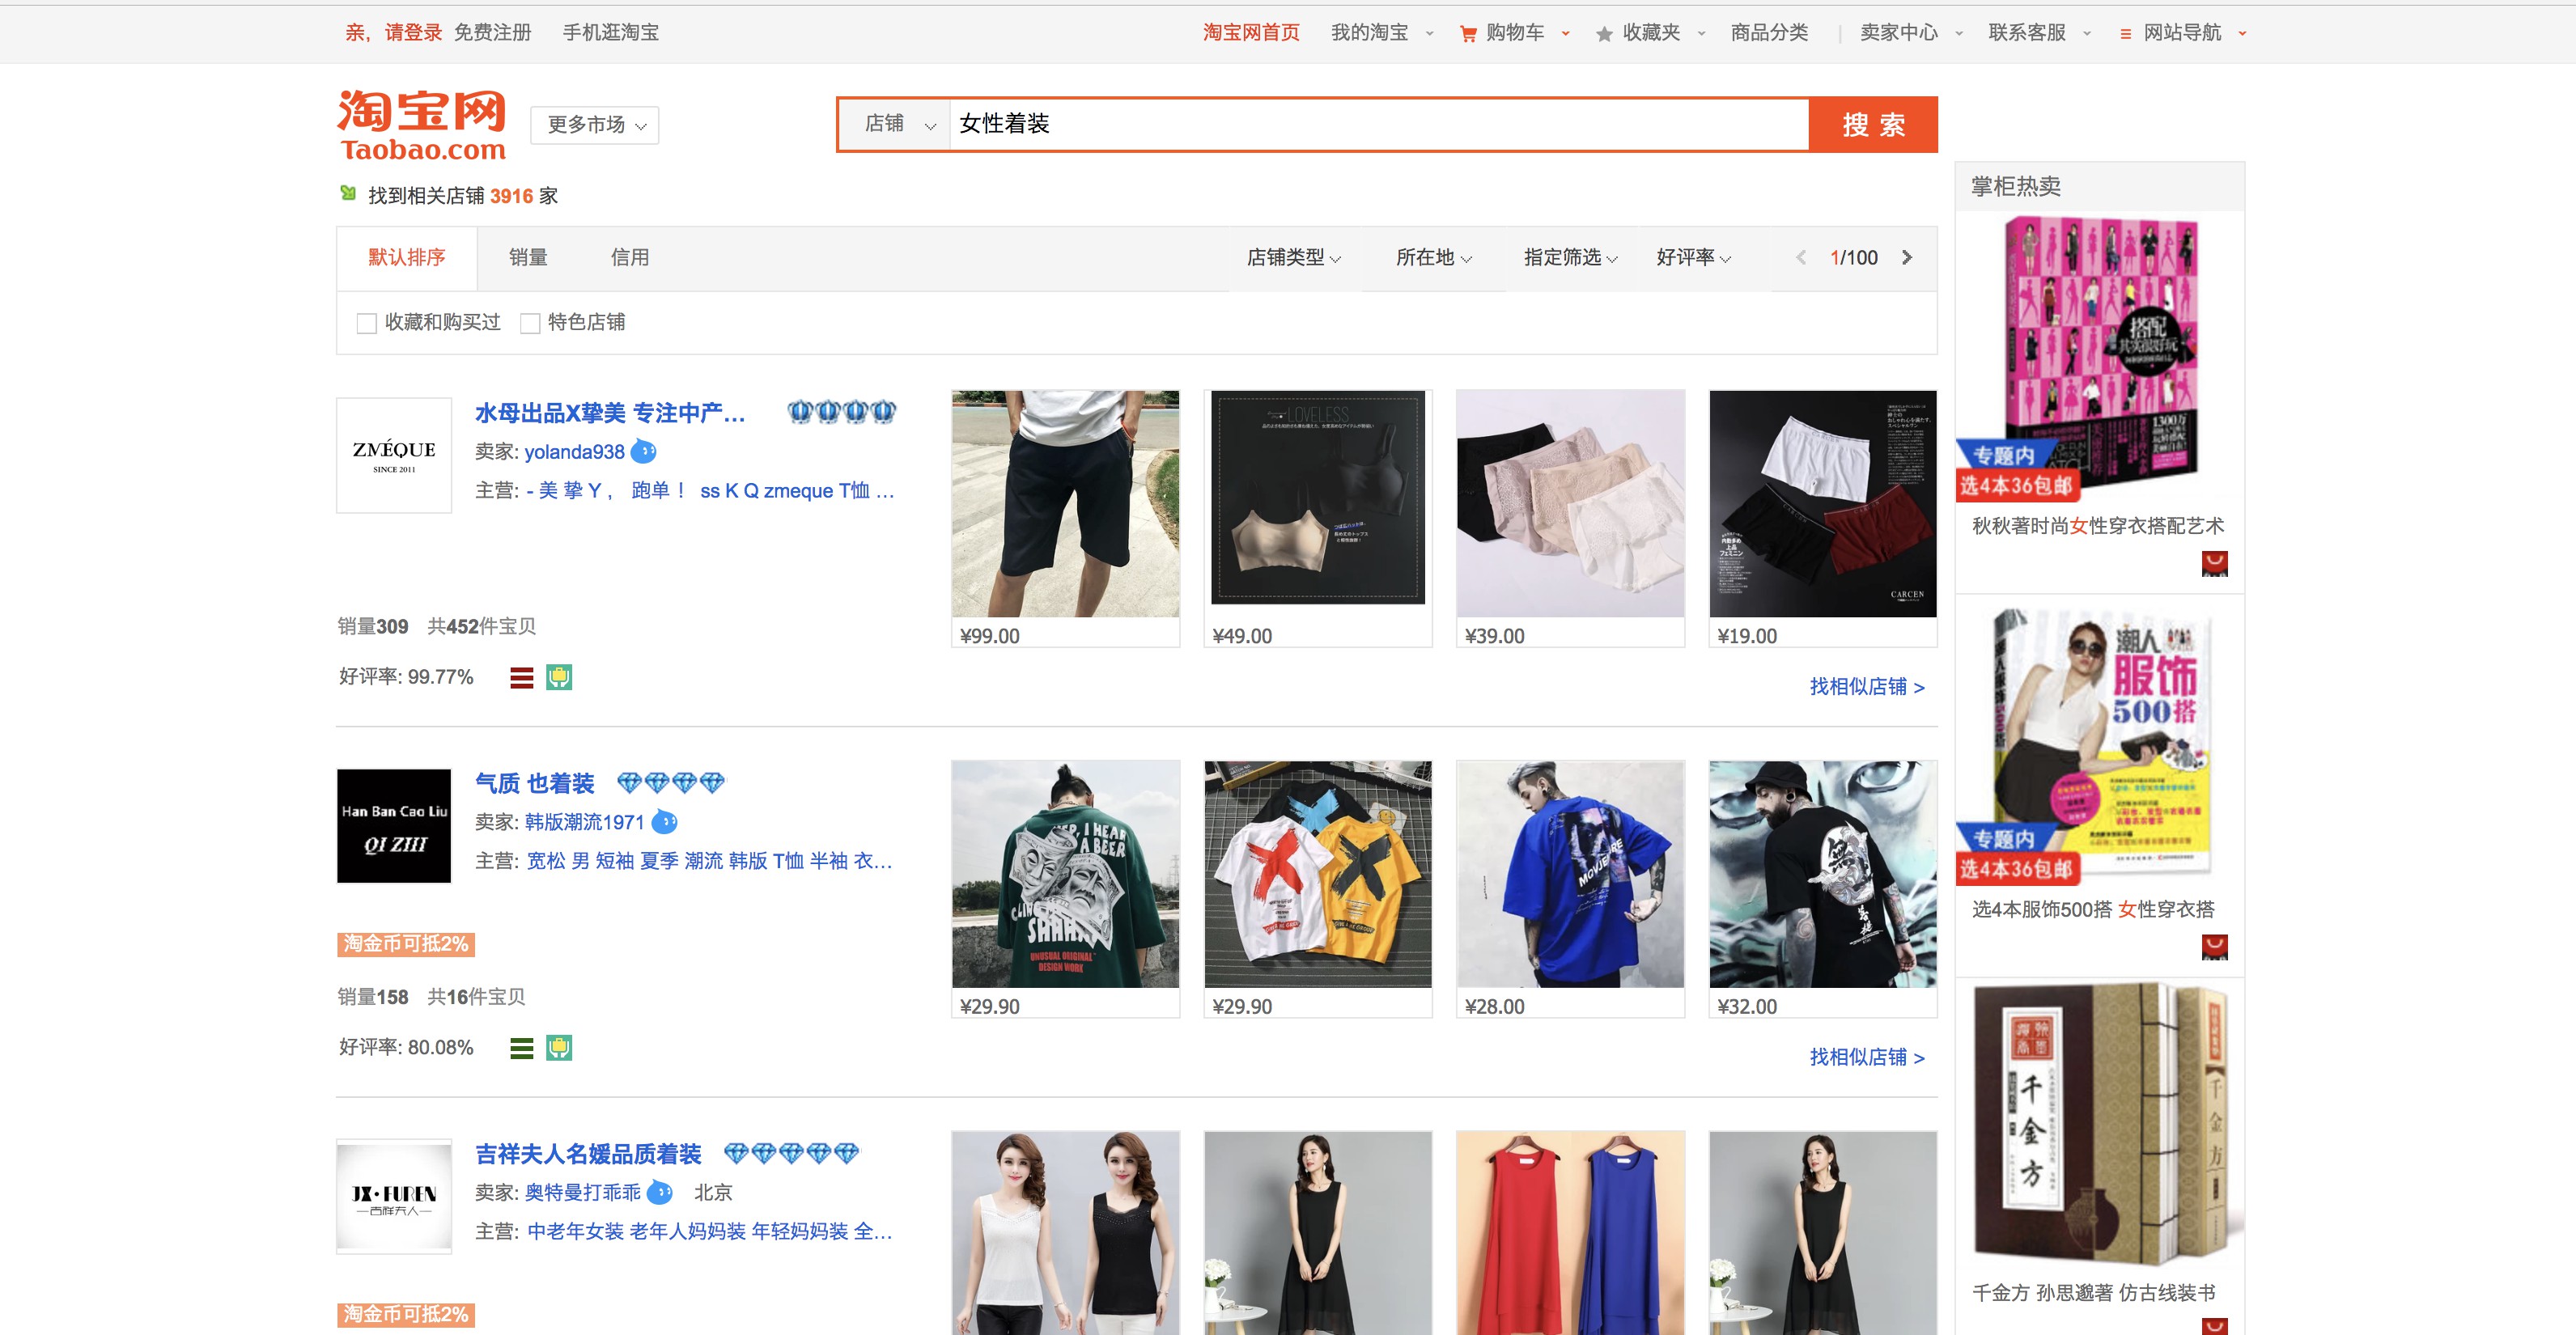The width and height of the screenshot is (2576, 1335).
Task: Open shop 水母出品X挚美 专注中产… title link
Action: (610, 413)
